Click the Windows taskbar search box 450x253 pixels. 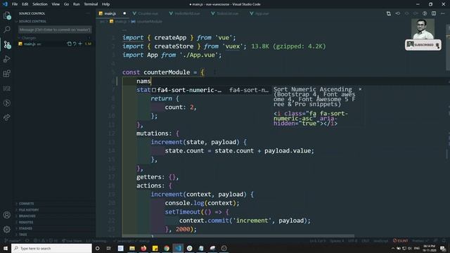[51, 248]
